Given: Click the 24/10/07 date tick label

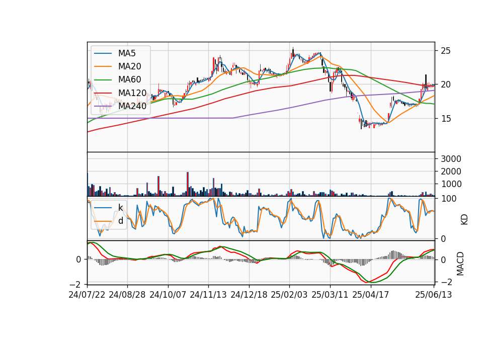Looking at the screenshot, I should pyautogui.click(x=168, y=295).
